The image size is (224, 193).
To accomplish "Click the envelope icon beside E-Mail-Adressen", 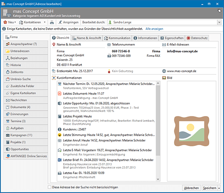I will coord(164,45).
